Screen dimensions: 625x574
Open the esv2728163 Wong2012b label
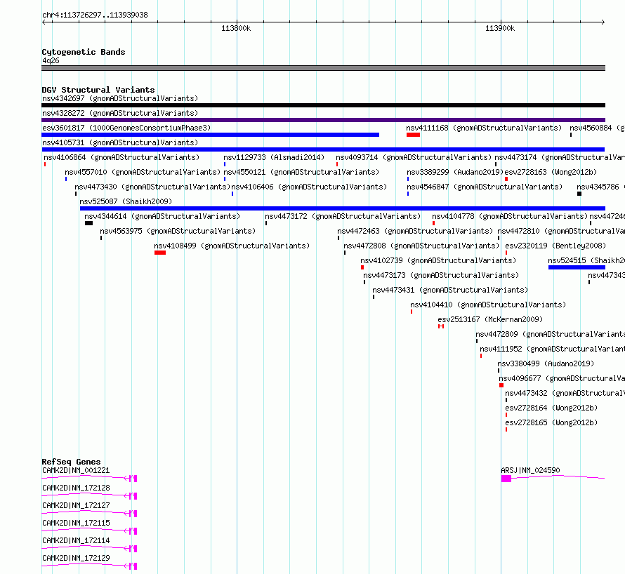tap(551, 172)
